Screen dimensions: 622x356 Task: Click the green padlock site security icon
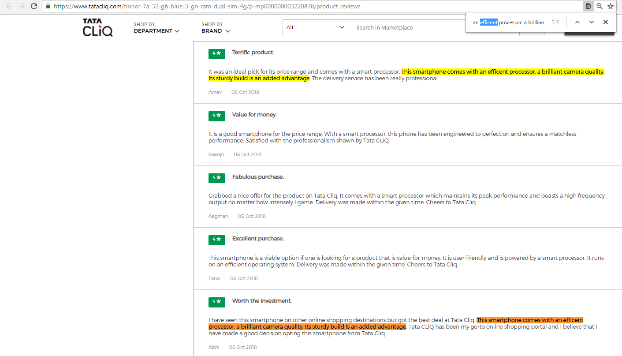pos(48,6)
